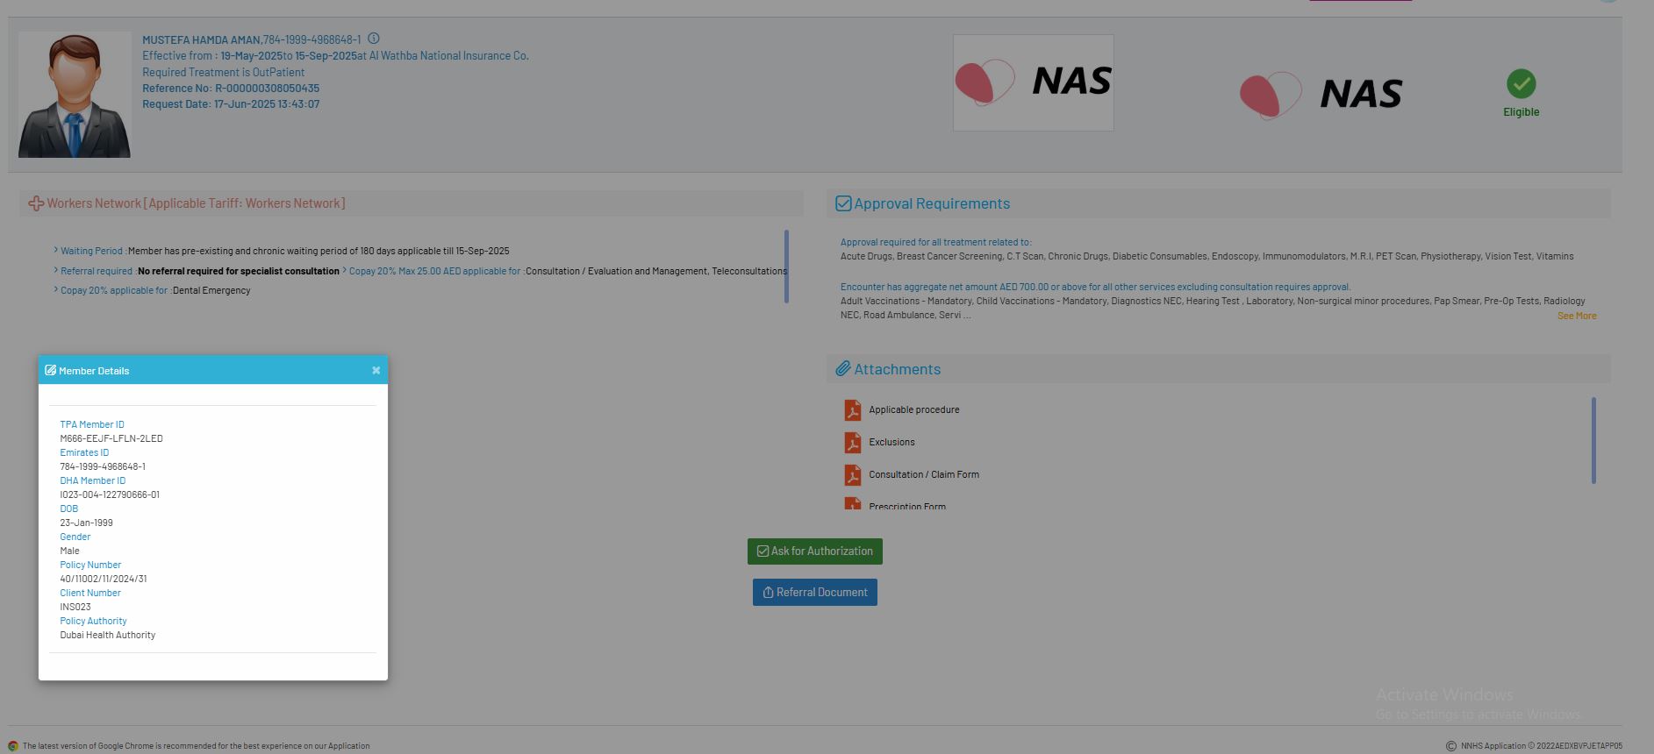
Task: Click the member avatar photo
Action: (x=75, y=95)
